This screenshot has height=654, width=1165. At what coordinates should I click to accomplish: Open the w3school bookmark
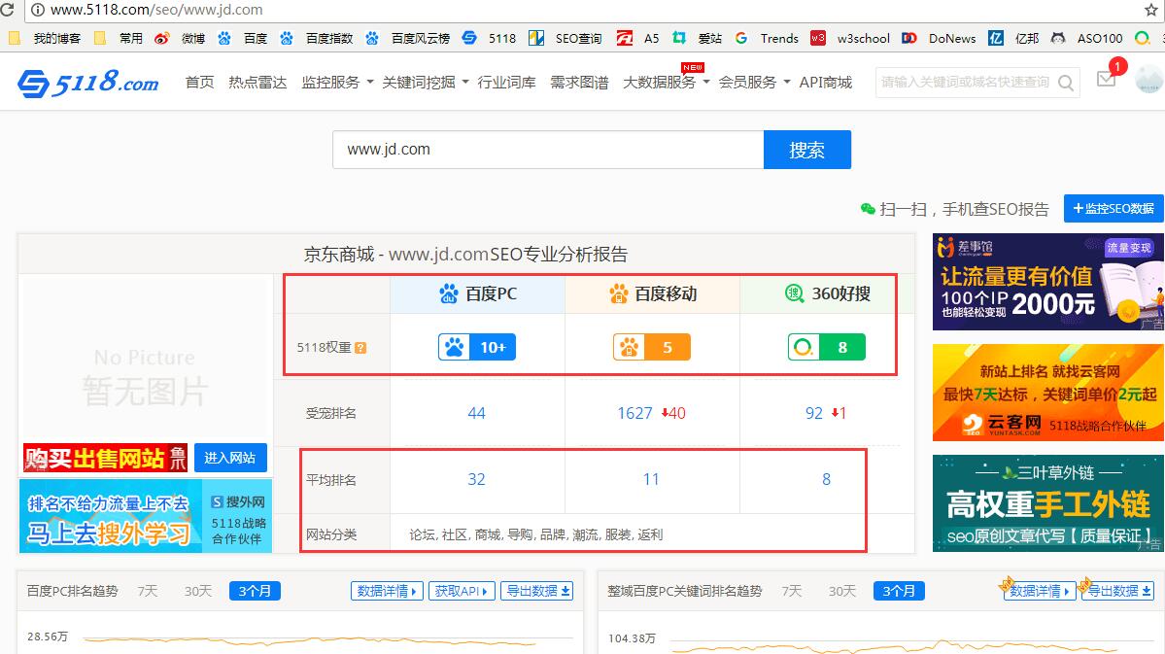coord(850,38)
